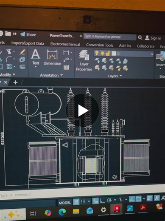Viewport: 165px width, 221px height.
Task: Click the Match Layer icon
Action: (125, 68)
